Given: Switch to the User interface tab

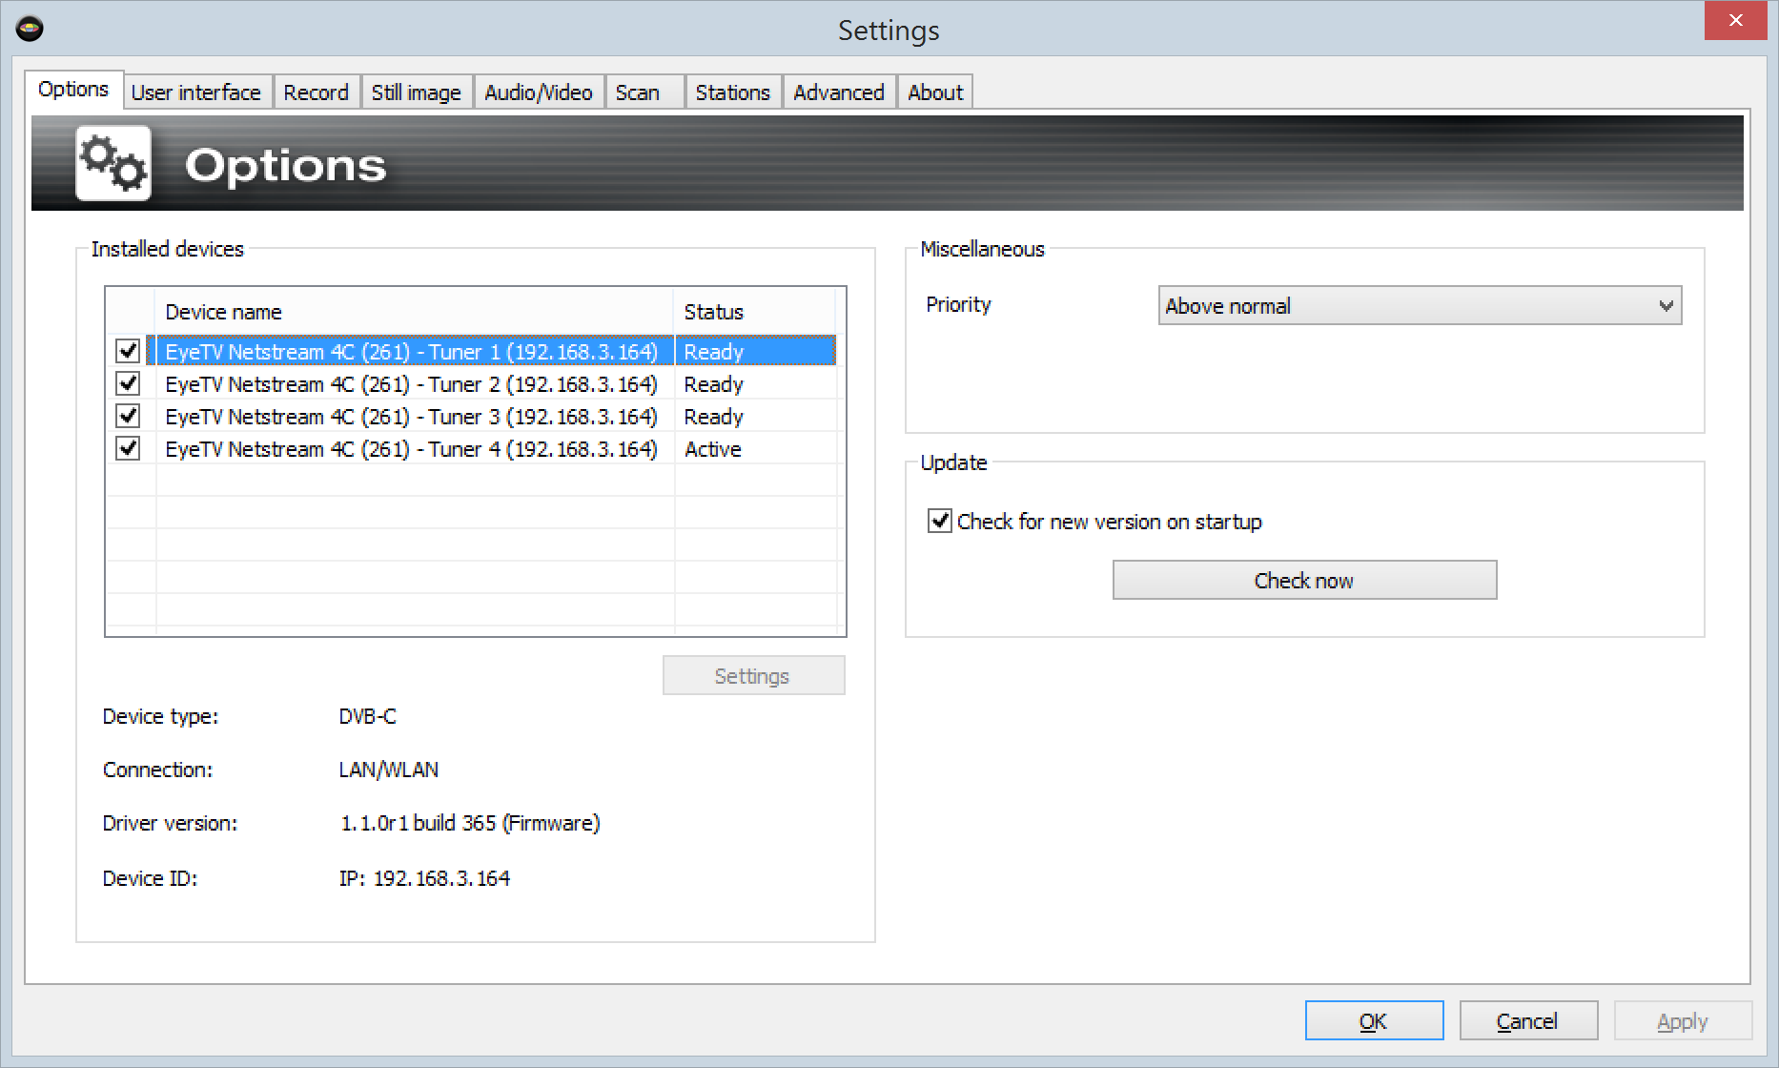Looking at the screenshot, I should pos(196,92).
